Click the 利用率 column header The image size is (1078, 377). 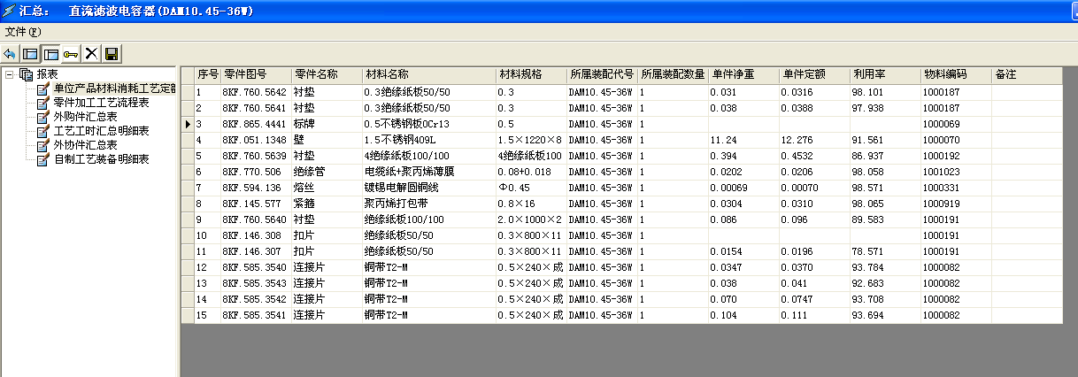[865, 74]
